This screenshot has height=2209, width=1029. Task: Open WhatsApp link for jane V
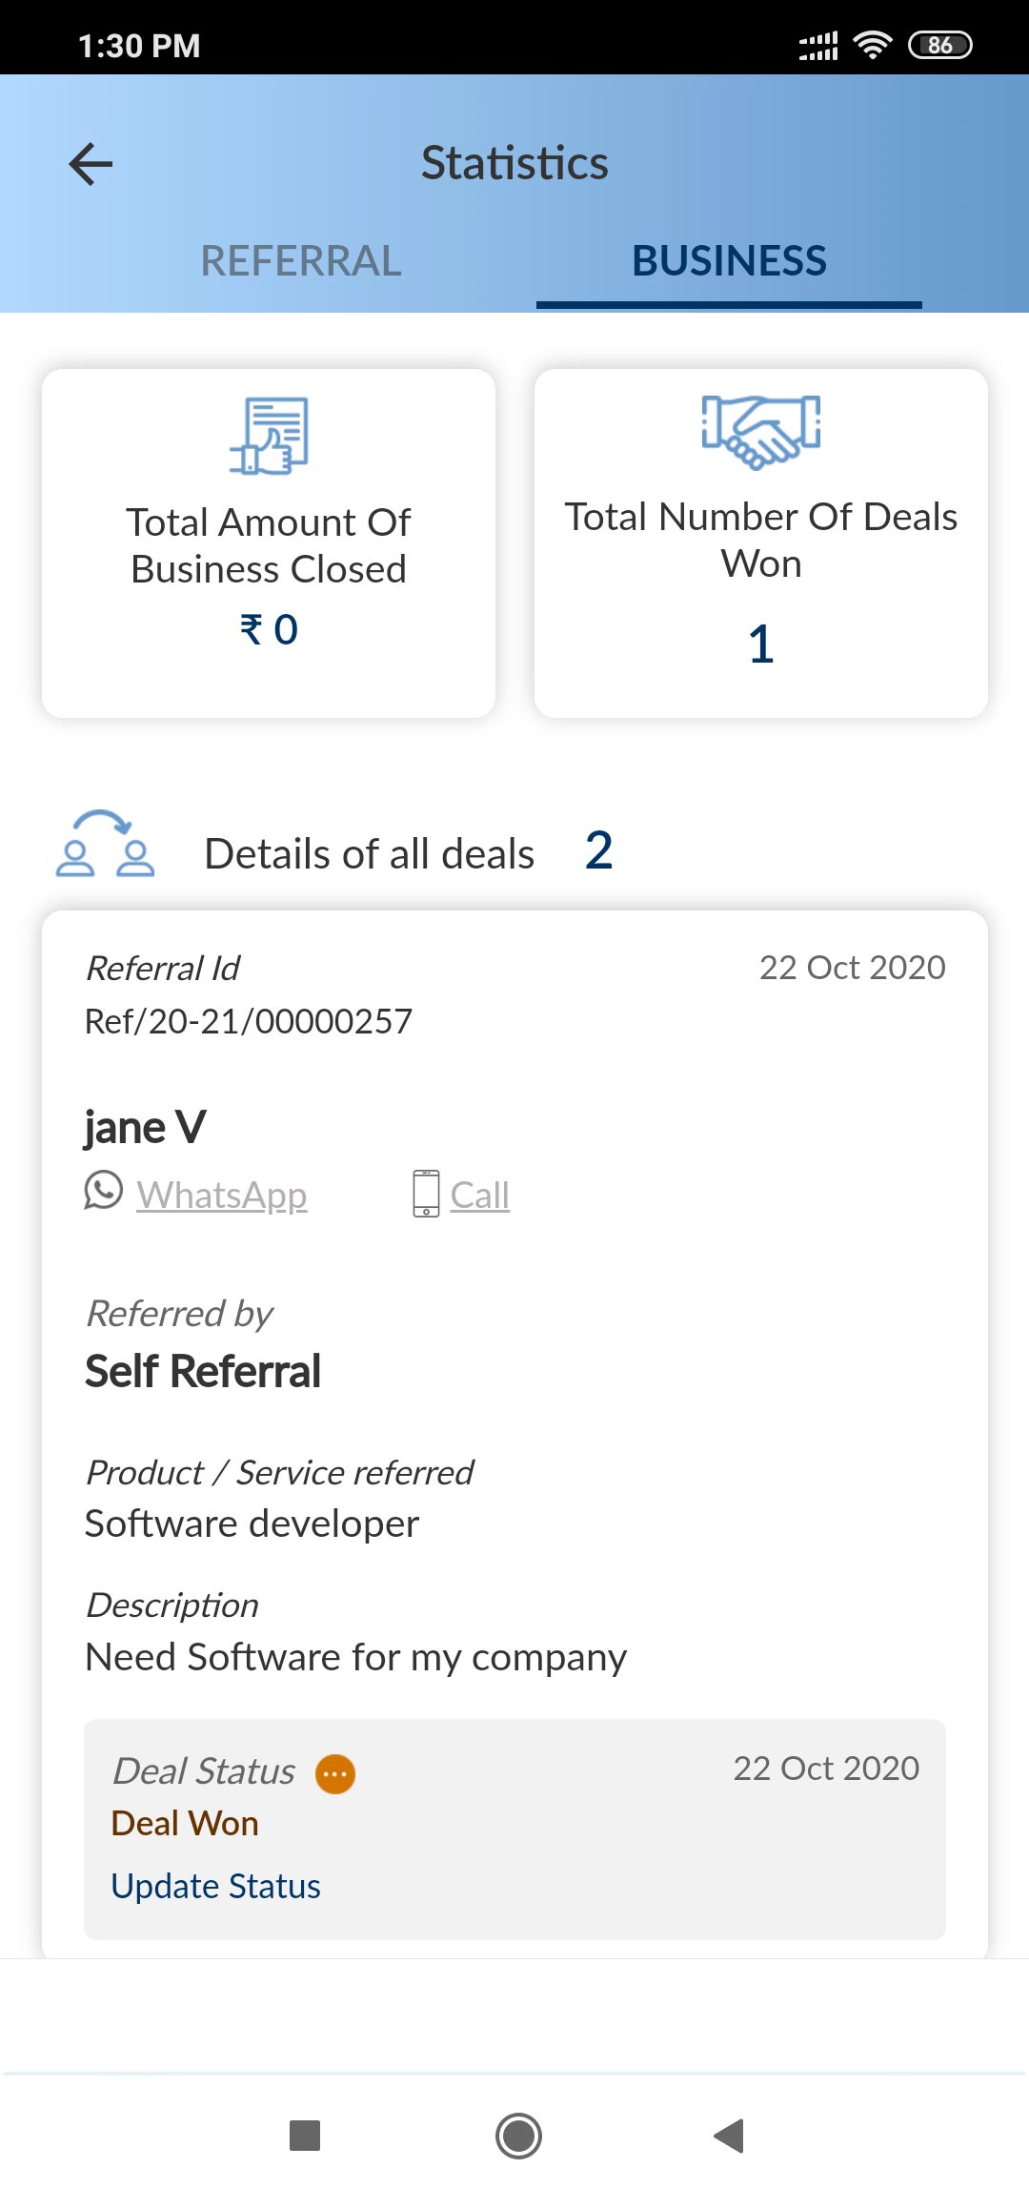click(221, 1195)
